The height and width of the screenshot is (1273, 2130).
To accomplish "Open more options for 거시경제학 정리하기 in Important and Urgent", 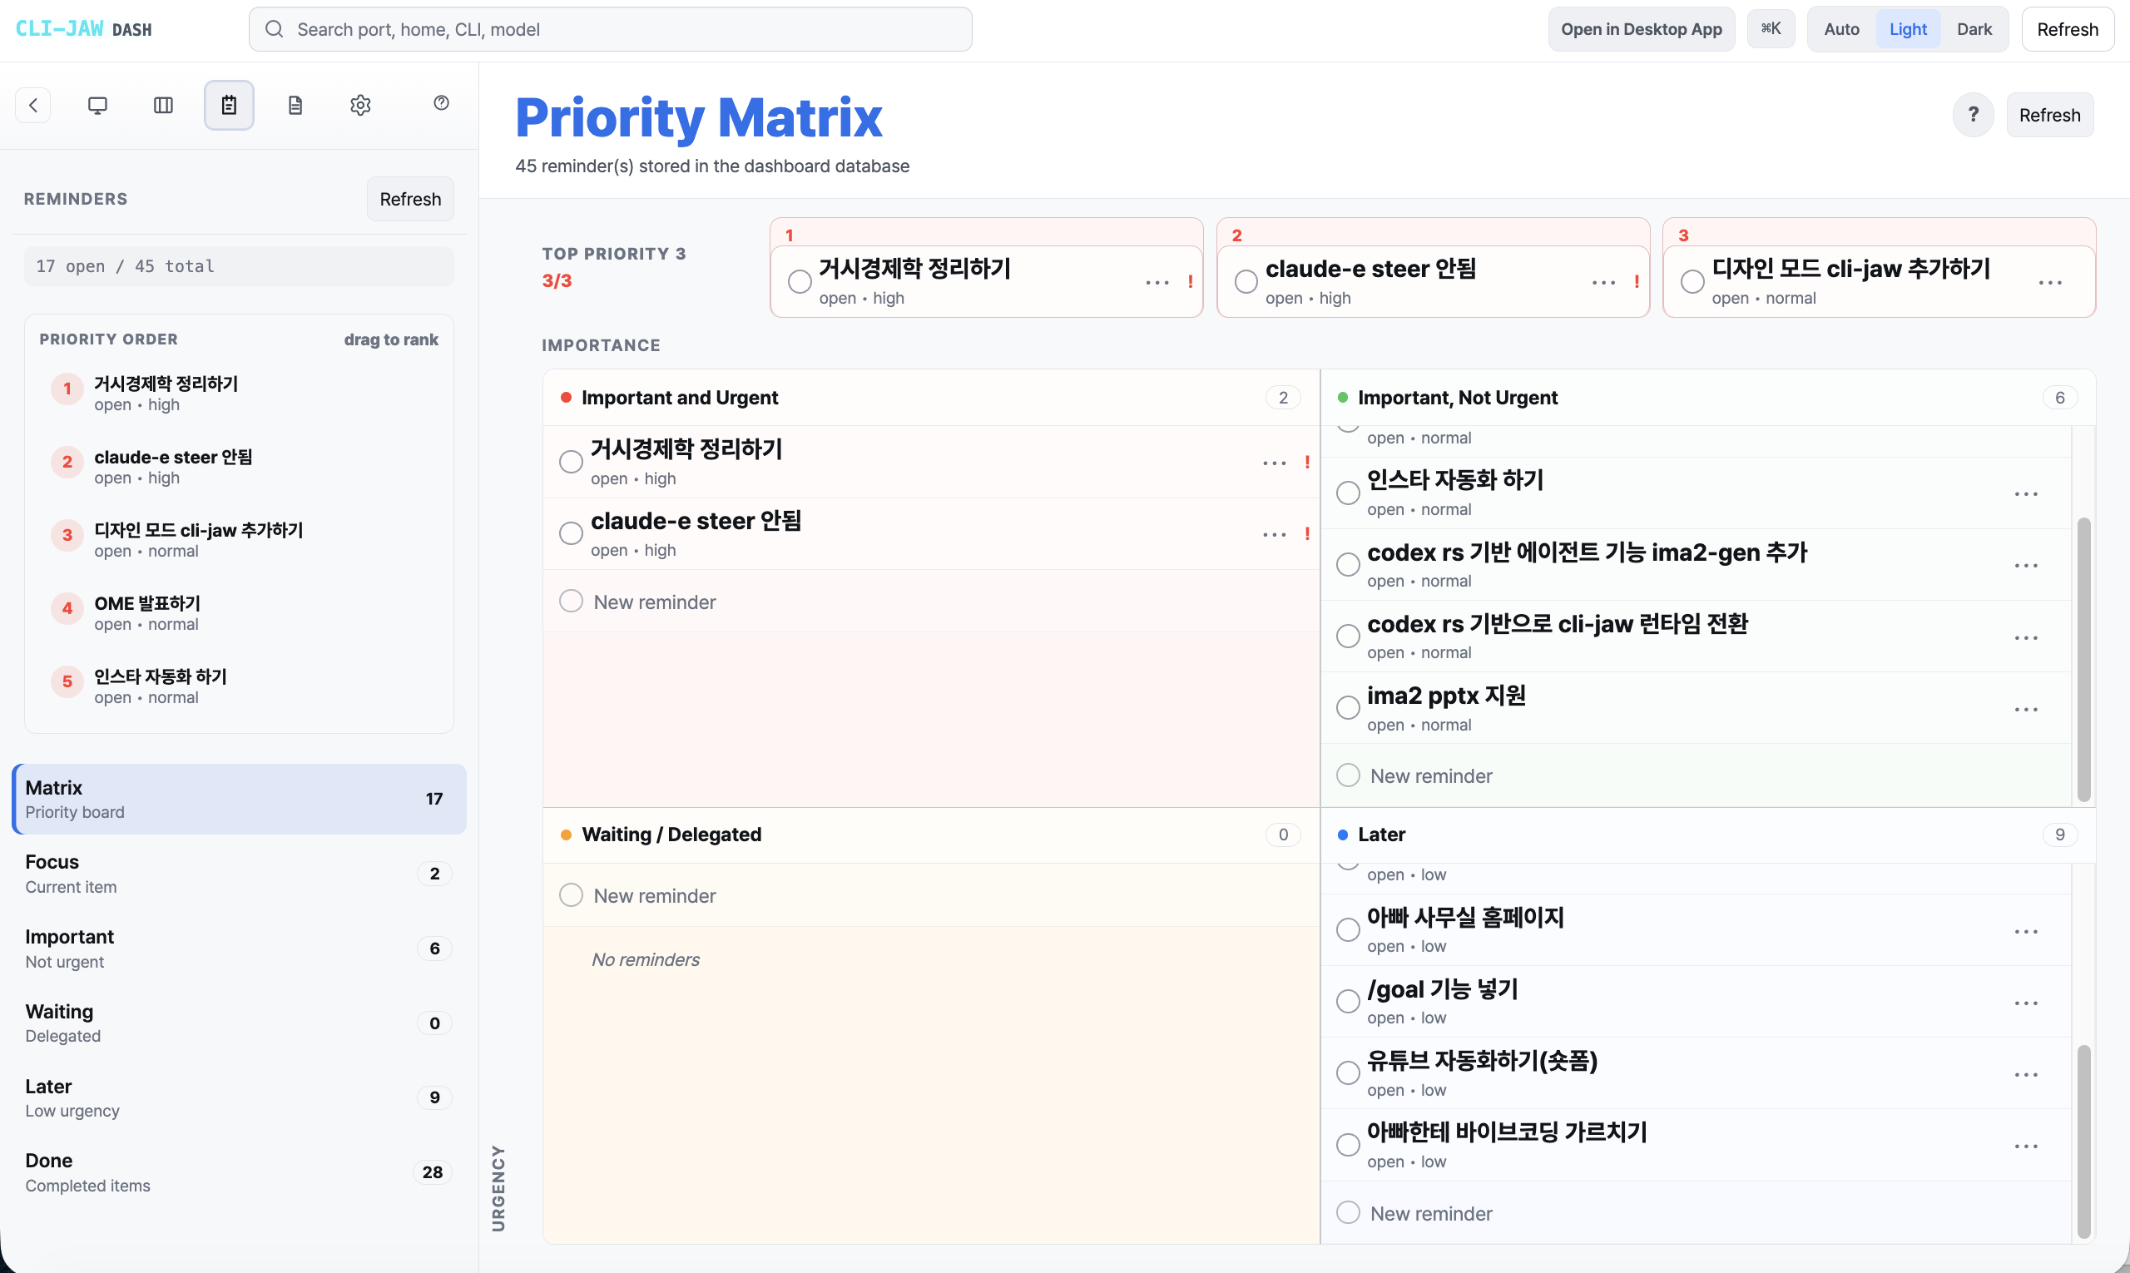I will [x=1275, y=463].
